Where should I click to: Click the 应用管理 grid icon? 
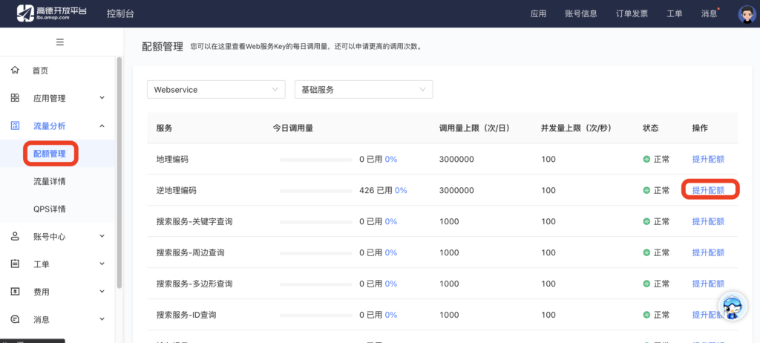tap(15, 98)
